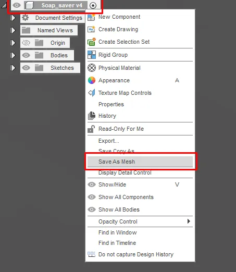This screenshot has height=272, width=236.
Task: Show the hidden Origin folder
Action: [26, 43]
